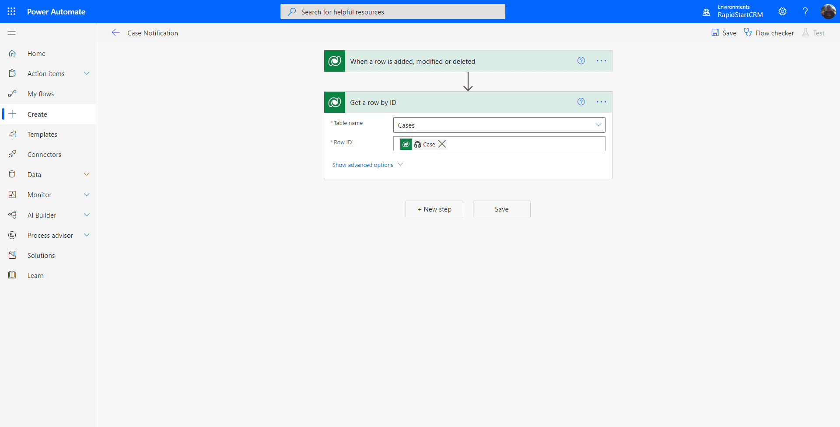Select My flows in the sidebar

coord(41,94)
